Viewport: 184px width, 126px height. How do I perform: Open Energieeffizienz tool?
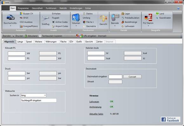[29, 26]
